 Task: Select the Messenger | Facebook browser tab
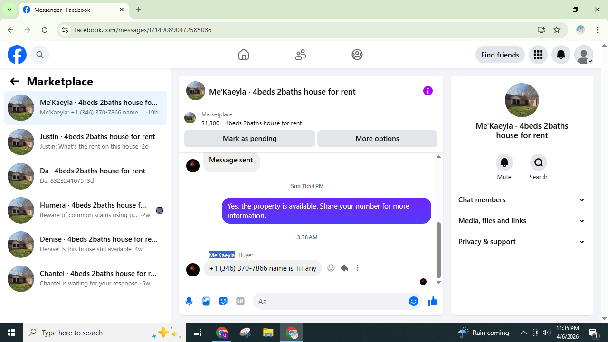click(x=74, y=9)
